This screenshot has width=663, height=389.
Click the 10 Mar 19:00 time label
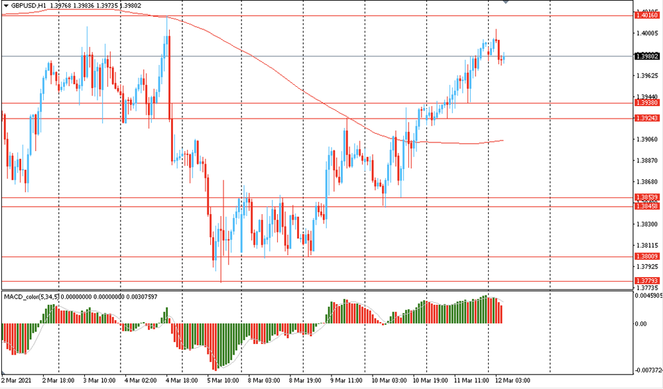point(430,380)
